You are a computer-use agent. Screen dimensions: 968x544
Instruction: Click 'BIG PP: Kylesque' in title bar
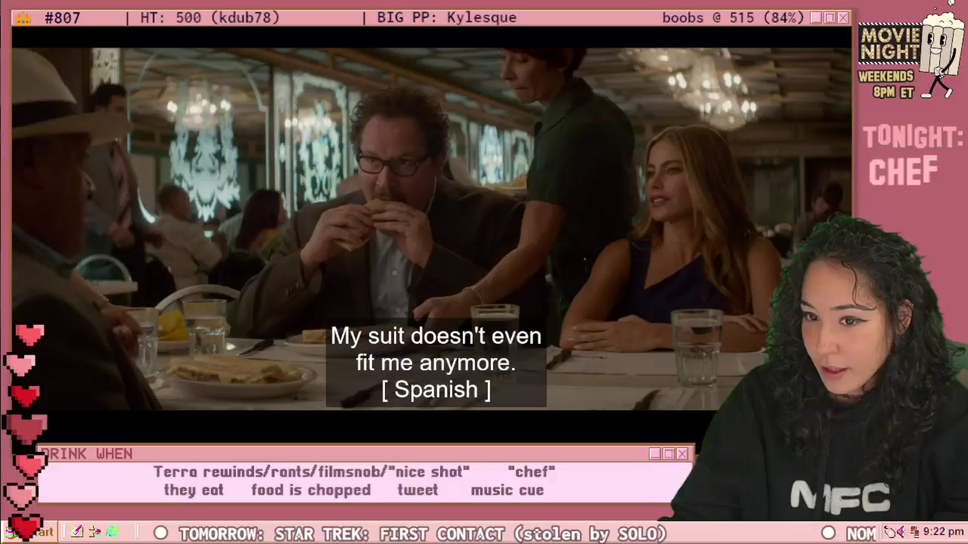point(447,18)
